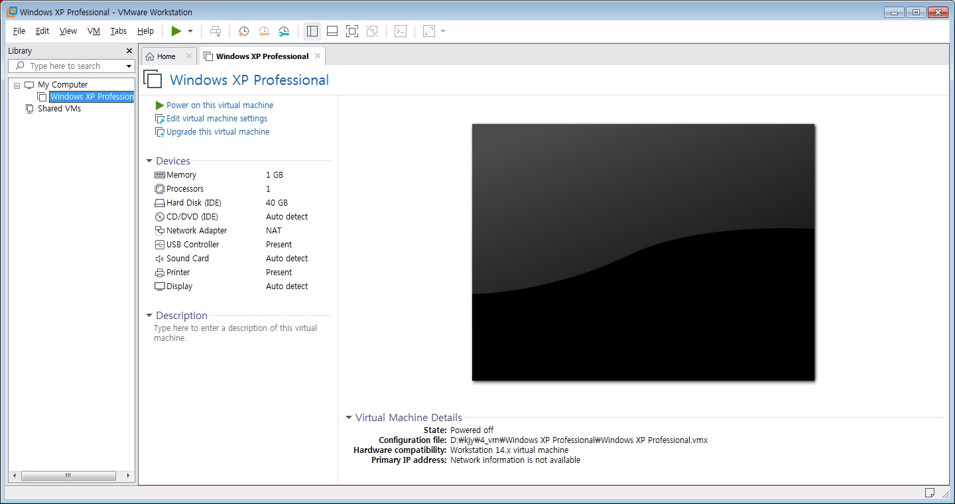
Task: Click Send Ctrl+Alt+Del toolbar icon
Action: click(x=215, y=31)
